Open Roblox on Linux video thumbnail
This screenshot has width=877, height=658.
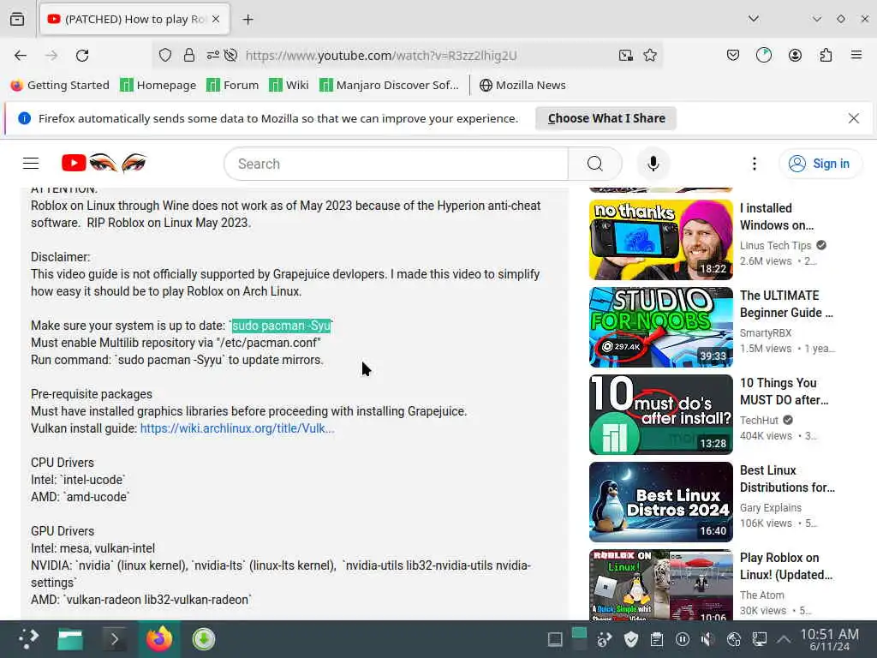[660, 584]
